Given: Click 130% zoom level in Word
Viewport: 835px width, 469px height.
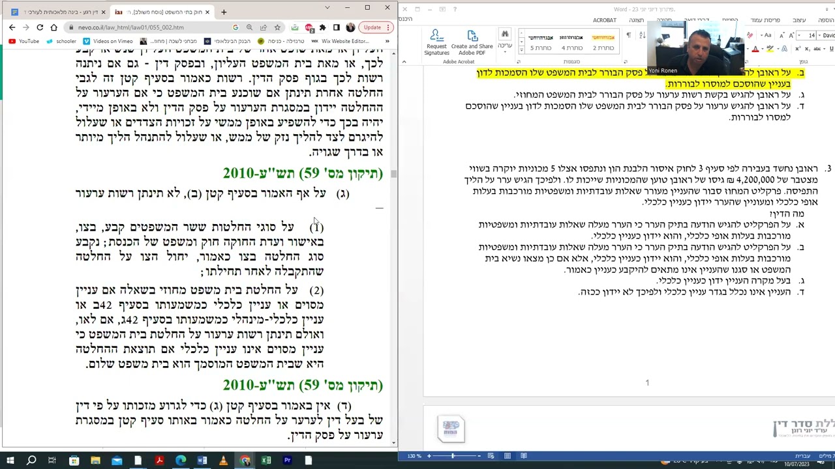Looking at the screenshot, I should point(414,456).
